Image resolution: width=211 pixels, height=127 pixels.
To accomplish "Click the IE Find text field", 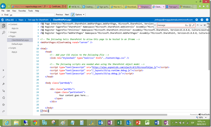I will point(32,15).
